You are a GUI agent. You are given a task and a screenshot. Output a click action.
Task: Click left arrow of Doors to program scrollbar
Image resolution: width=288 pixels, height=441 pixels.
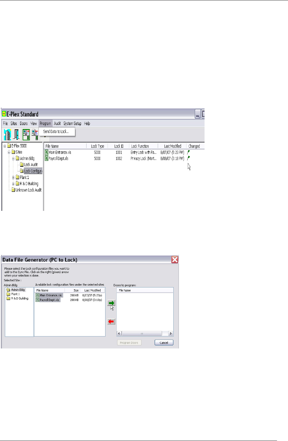(x=119, y=333)
